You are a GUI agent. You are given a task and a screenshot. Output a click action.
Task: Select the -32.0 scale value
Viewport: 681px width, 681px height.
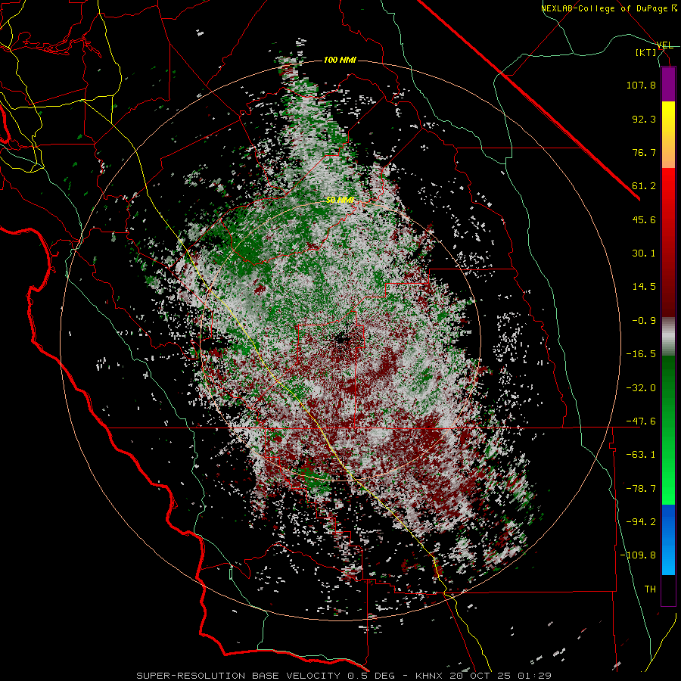(641, 388)
